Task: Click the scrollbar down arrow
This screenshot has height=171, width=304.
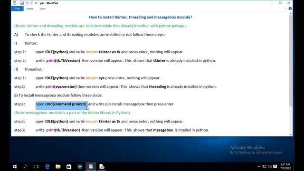Action: [x=290, y=134]
